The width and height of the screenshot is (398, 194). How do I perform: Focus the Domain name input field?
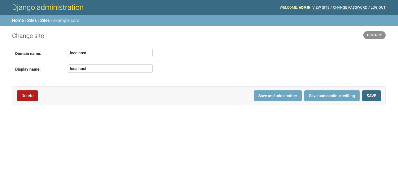tap(110, 53)
